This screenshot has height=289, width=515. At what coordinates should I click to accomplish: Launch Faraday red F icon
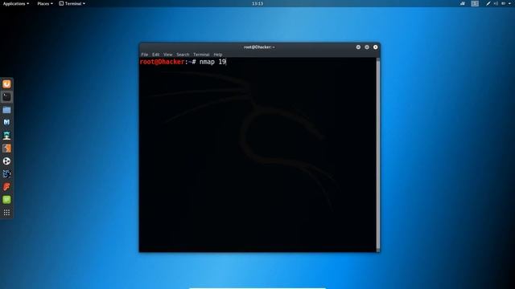[x=6, y=187]
